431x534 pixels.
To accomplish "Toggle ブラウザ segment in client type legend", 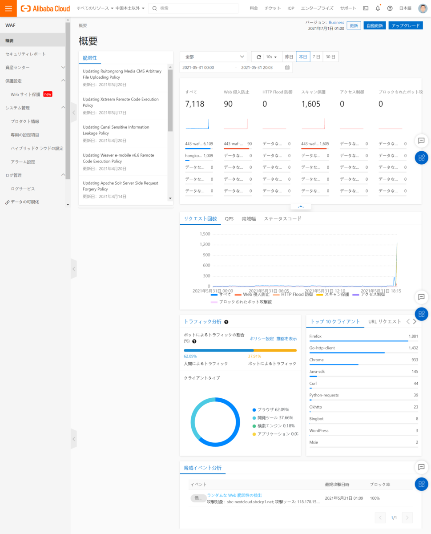I will coord(270,410).
